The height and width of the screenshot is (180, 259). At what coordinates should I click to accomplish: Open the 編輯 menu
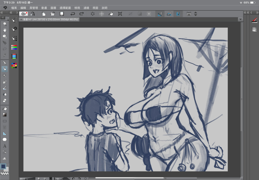pos(23,8)
